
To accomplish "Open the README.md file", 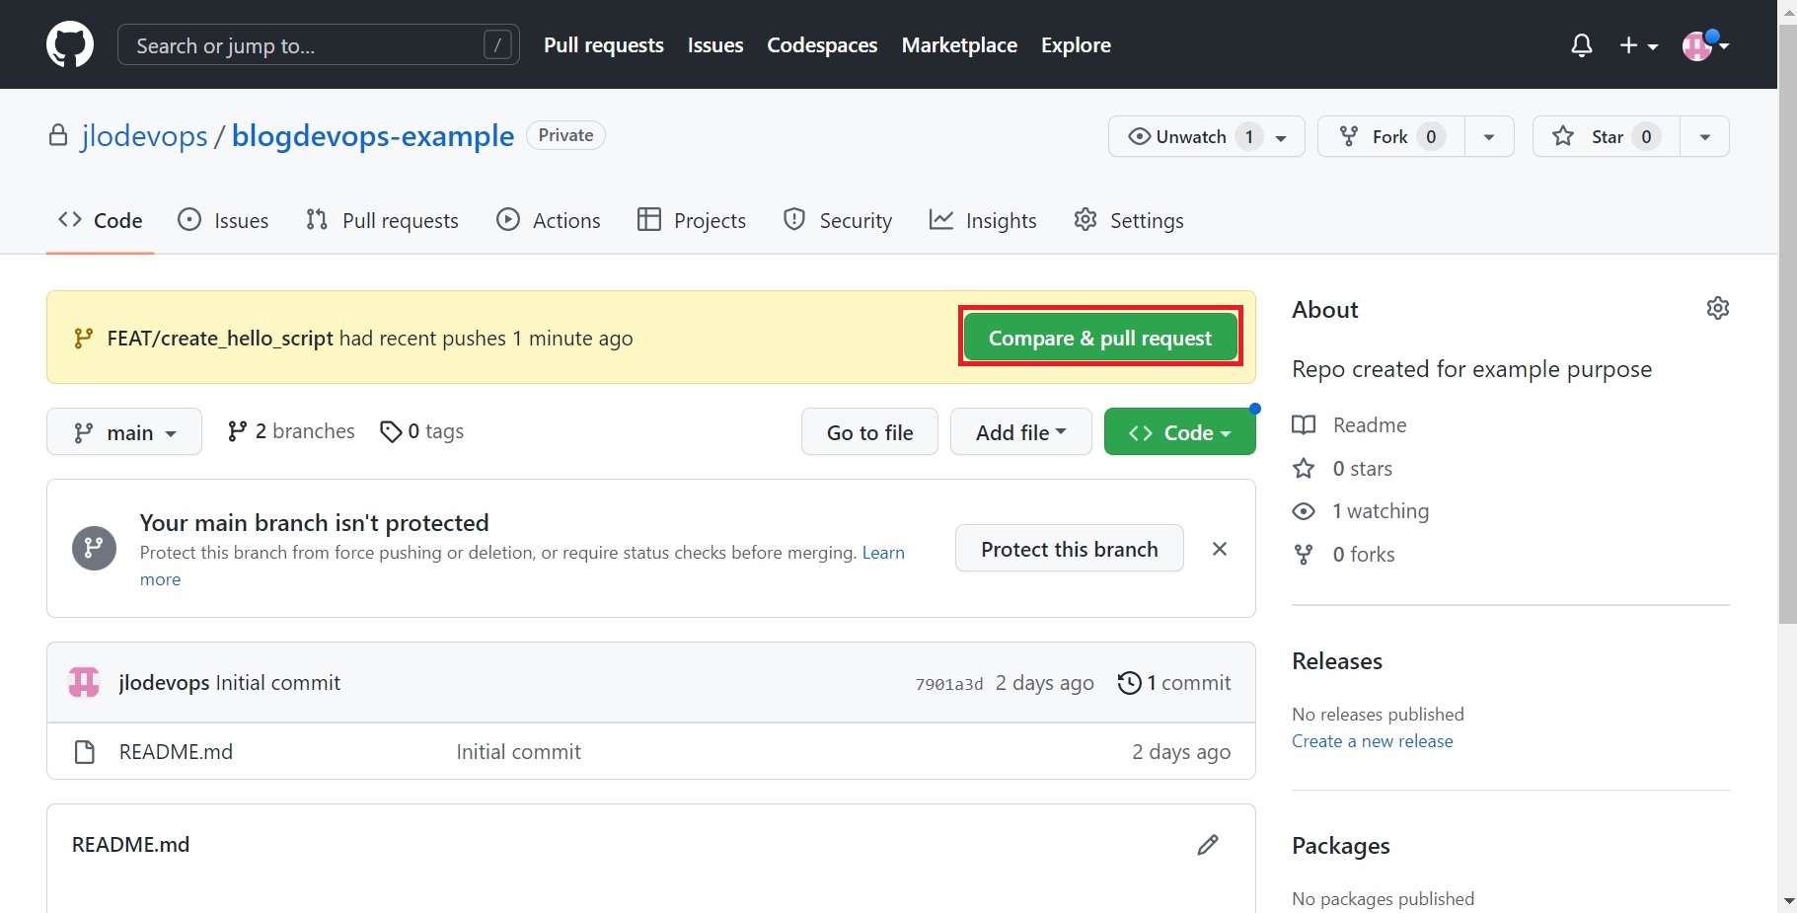I will click(176, 752).
